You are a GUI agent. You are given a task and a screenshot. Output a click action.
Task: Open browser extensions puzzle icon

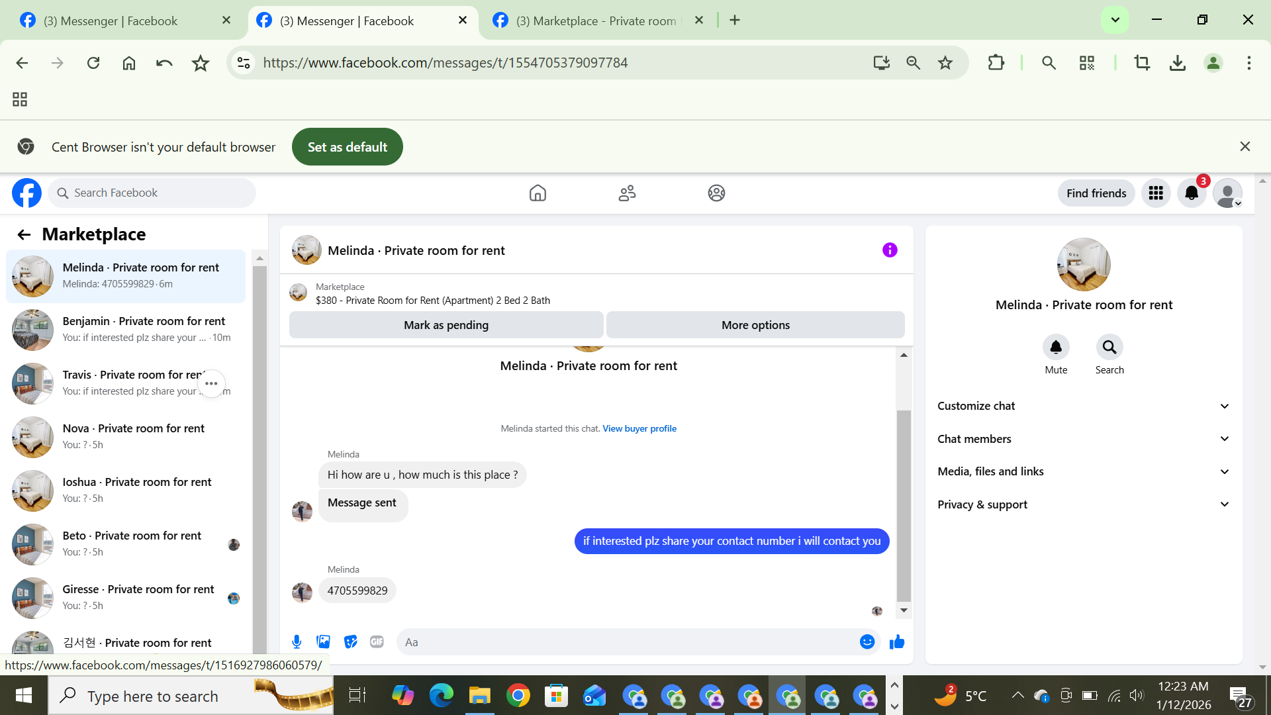click(x=996, y=63)
